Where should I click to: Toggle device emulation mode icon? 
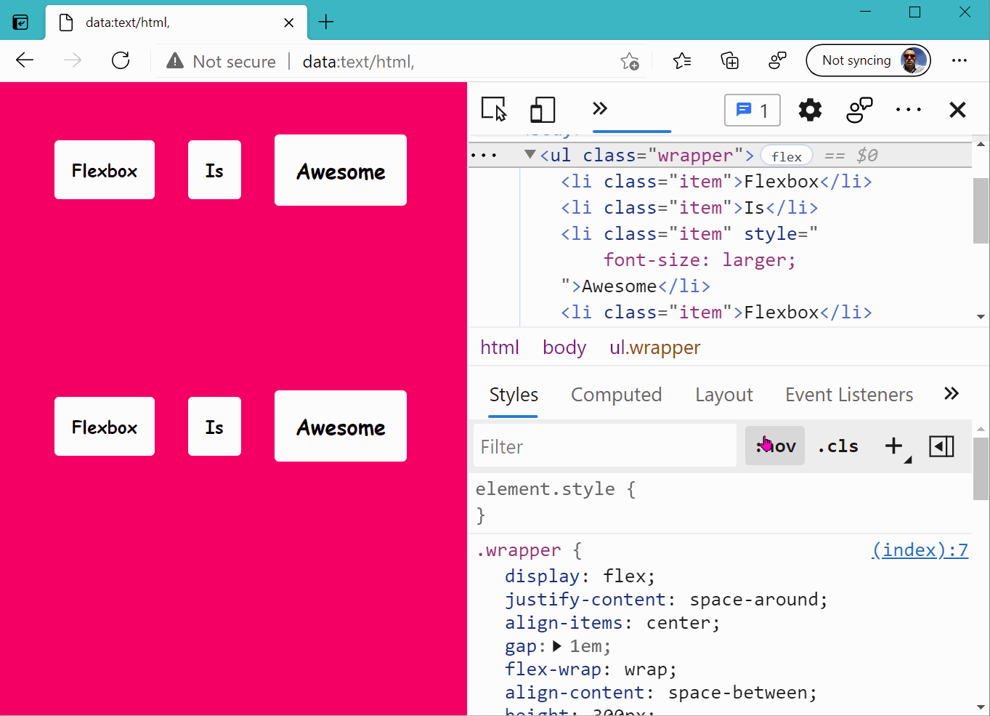542,110
